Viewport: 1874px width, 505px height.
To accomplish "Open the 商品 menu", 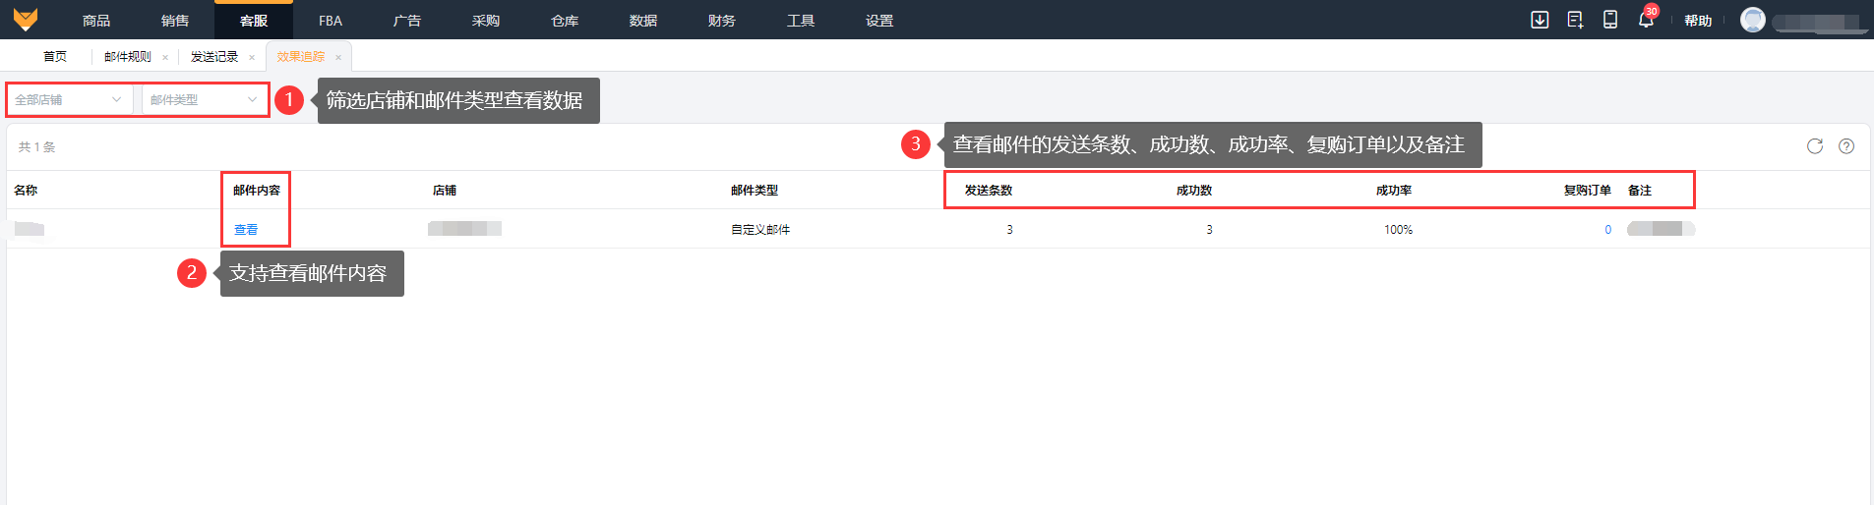I will point(96,21).
